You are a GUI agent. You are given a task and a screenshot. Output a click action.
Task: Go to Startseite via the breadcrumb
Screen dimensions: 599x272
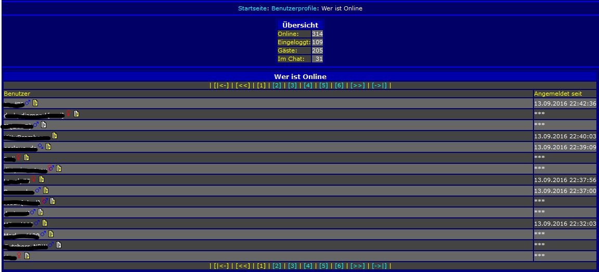(x=253, y=8)
